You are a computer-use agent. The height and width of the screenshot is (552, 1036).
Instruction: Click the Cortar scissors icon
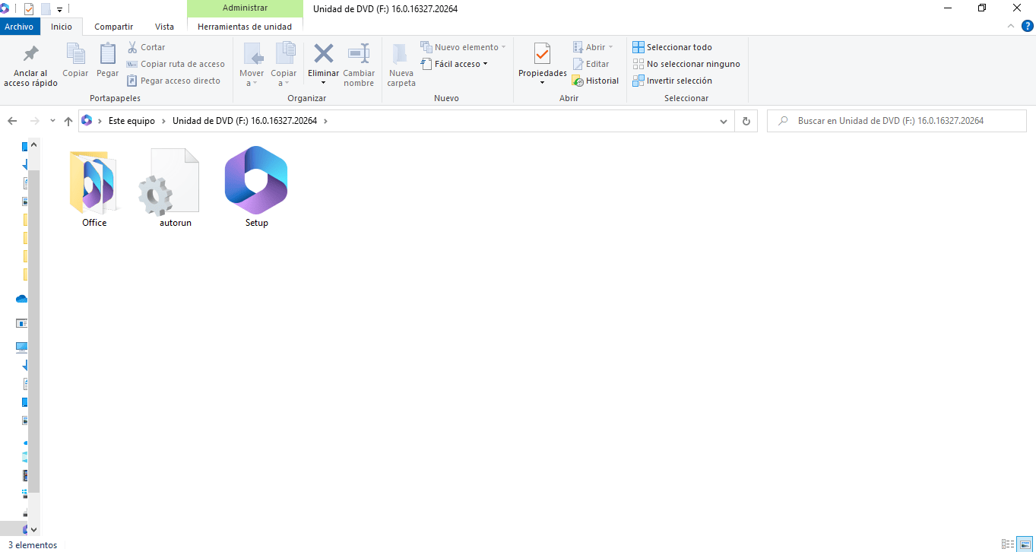coord(131,46)
